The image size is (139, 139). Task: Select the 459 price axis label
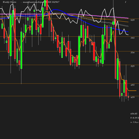[x=132, y=97]
